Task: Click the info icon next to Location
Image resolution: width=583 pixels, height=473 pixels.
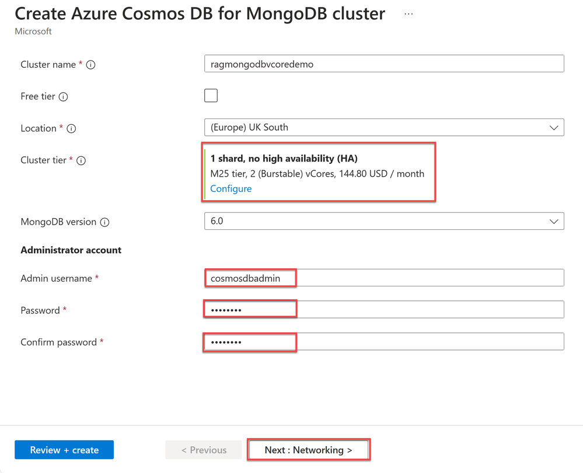Action: (x=71, y=128)
